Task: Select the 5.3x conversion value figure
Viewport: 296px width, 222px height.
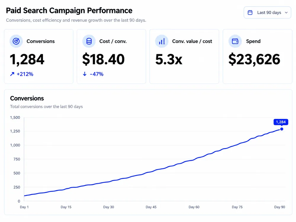Action: coord(169,59)
